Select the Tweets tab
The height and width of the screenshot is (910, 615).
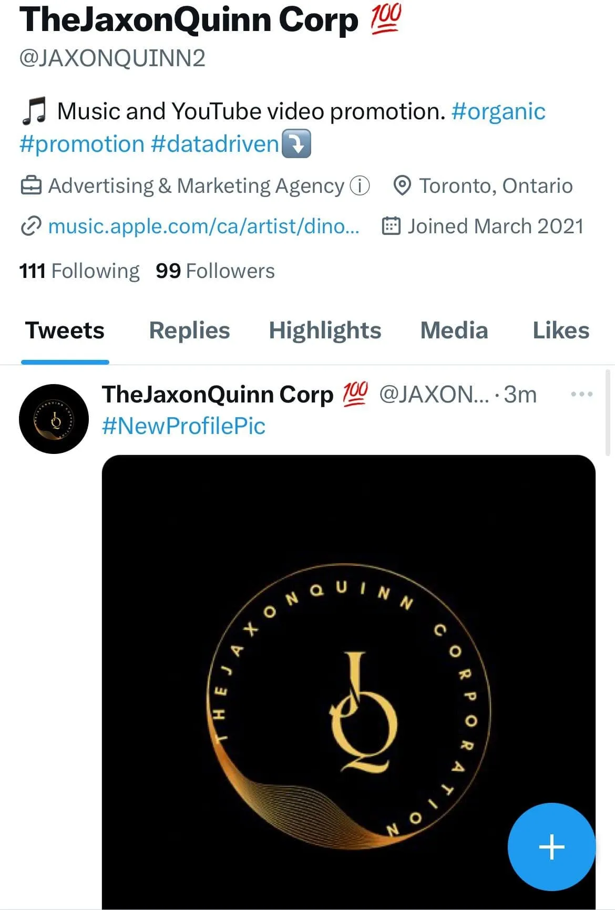coord(65,330)
